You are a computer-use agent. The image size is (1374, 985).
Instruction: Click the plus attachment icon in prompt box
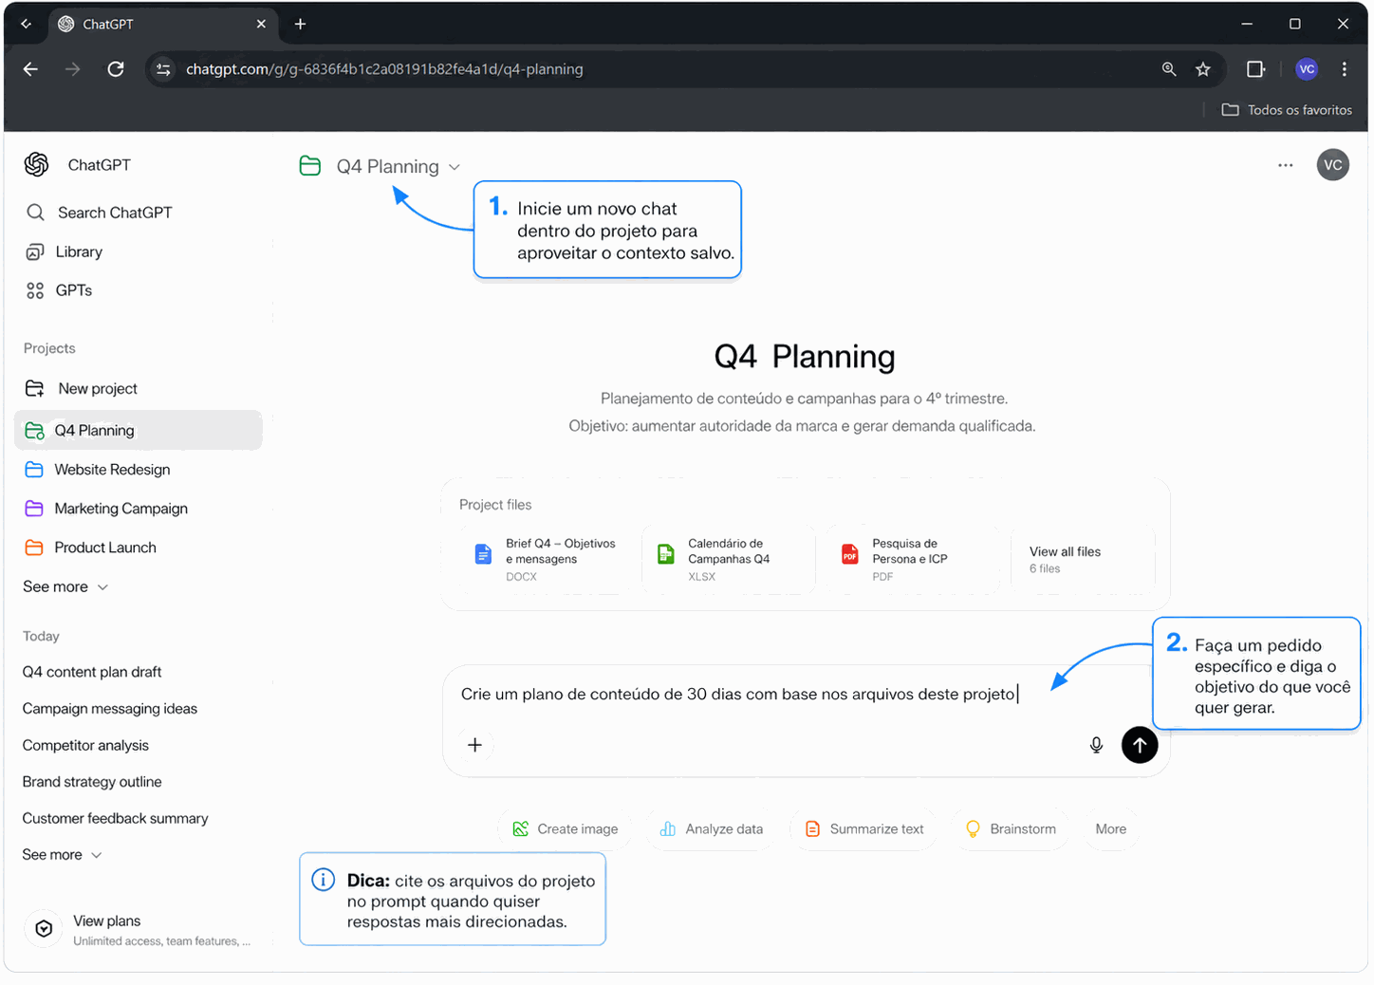(x=474, y=745)
